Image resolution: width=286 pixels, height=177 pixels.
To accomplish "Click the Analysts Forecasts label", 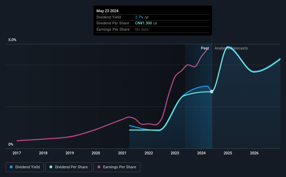I will [x=231, y=48].
